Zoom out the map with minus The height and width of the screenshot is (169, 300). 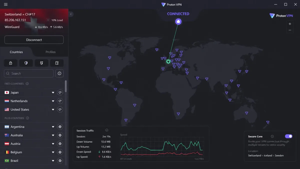click(290, 30)
